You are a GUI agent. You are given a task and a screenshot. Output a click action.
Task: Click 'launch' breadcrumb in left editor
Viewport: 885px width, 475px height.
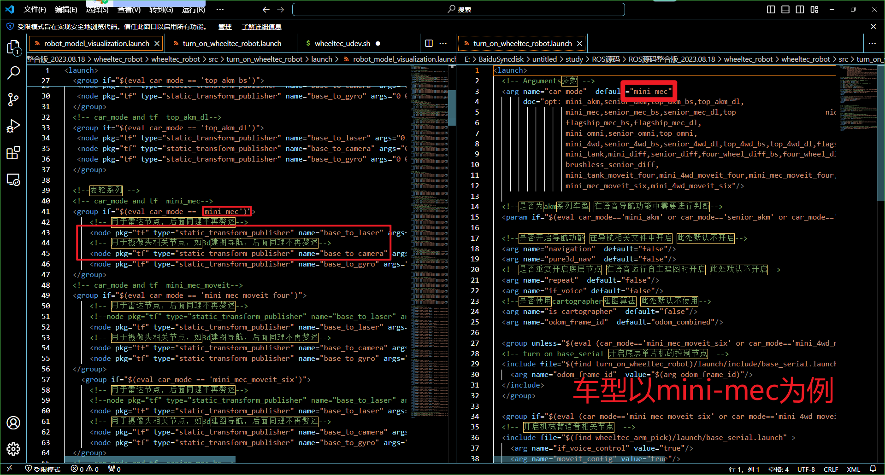tap(322, 59)
